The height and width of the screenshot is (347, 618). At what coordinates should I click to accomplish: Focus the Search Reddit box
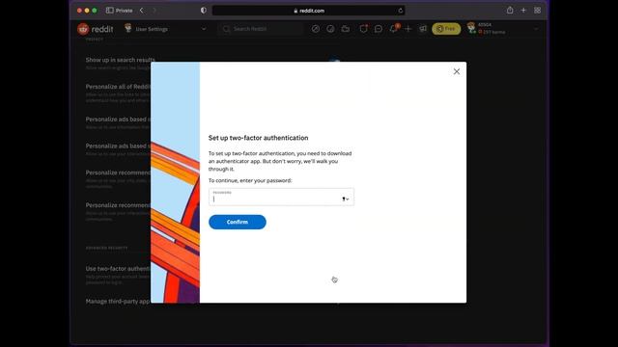[x=260, y=29]
